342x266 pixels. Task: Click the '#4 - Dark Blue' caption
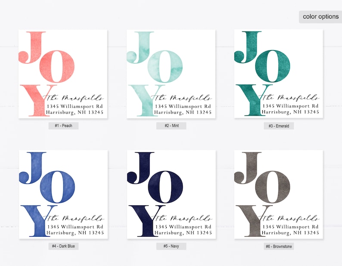point(63,246)
